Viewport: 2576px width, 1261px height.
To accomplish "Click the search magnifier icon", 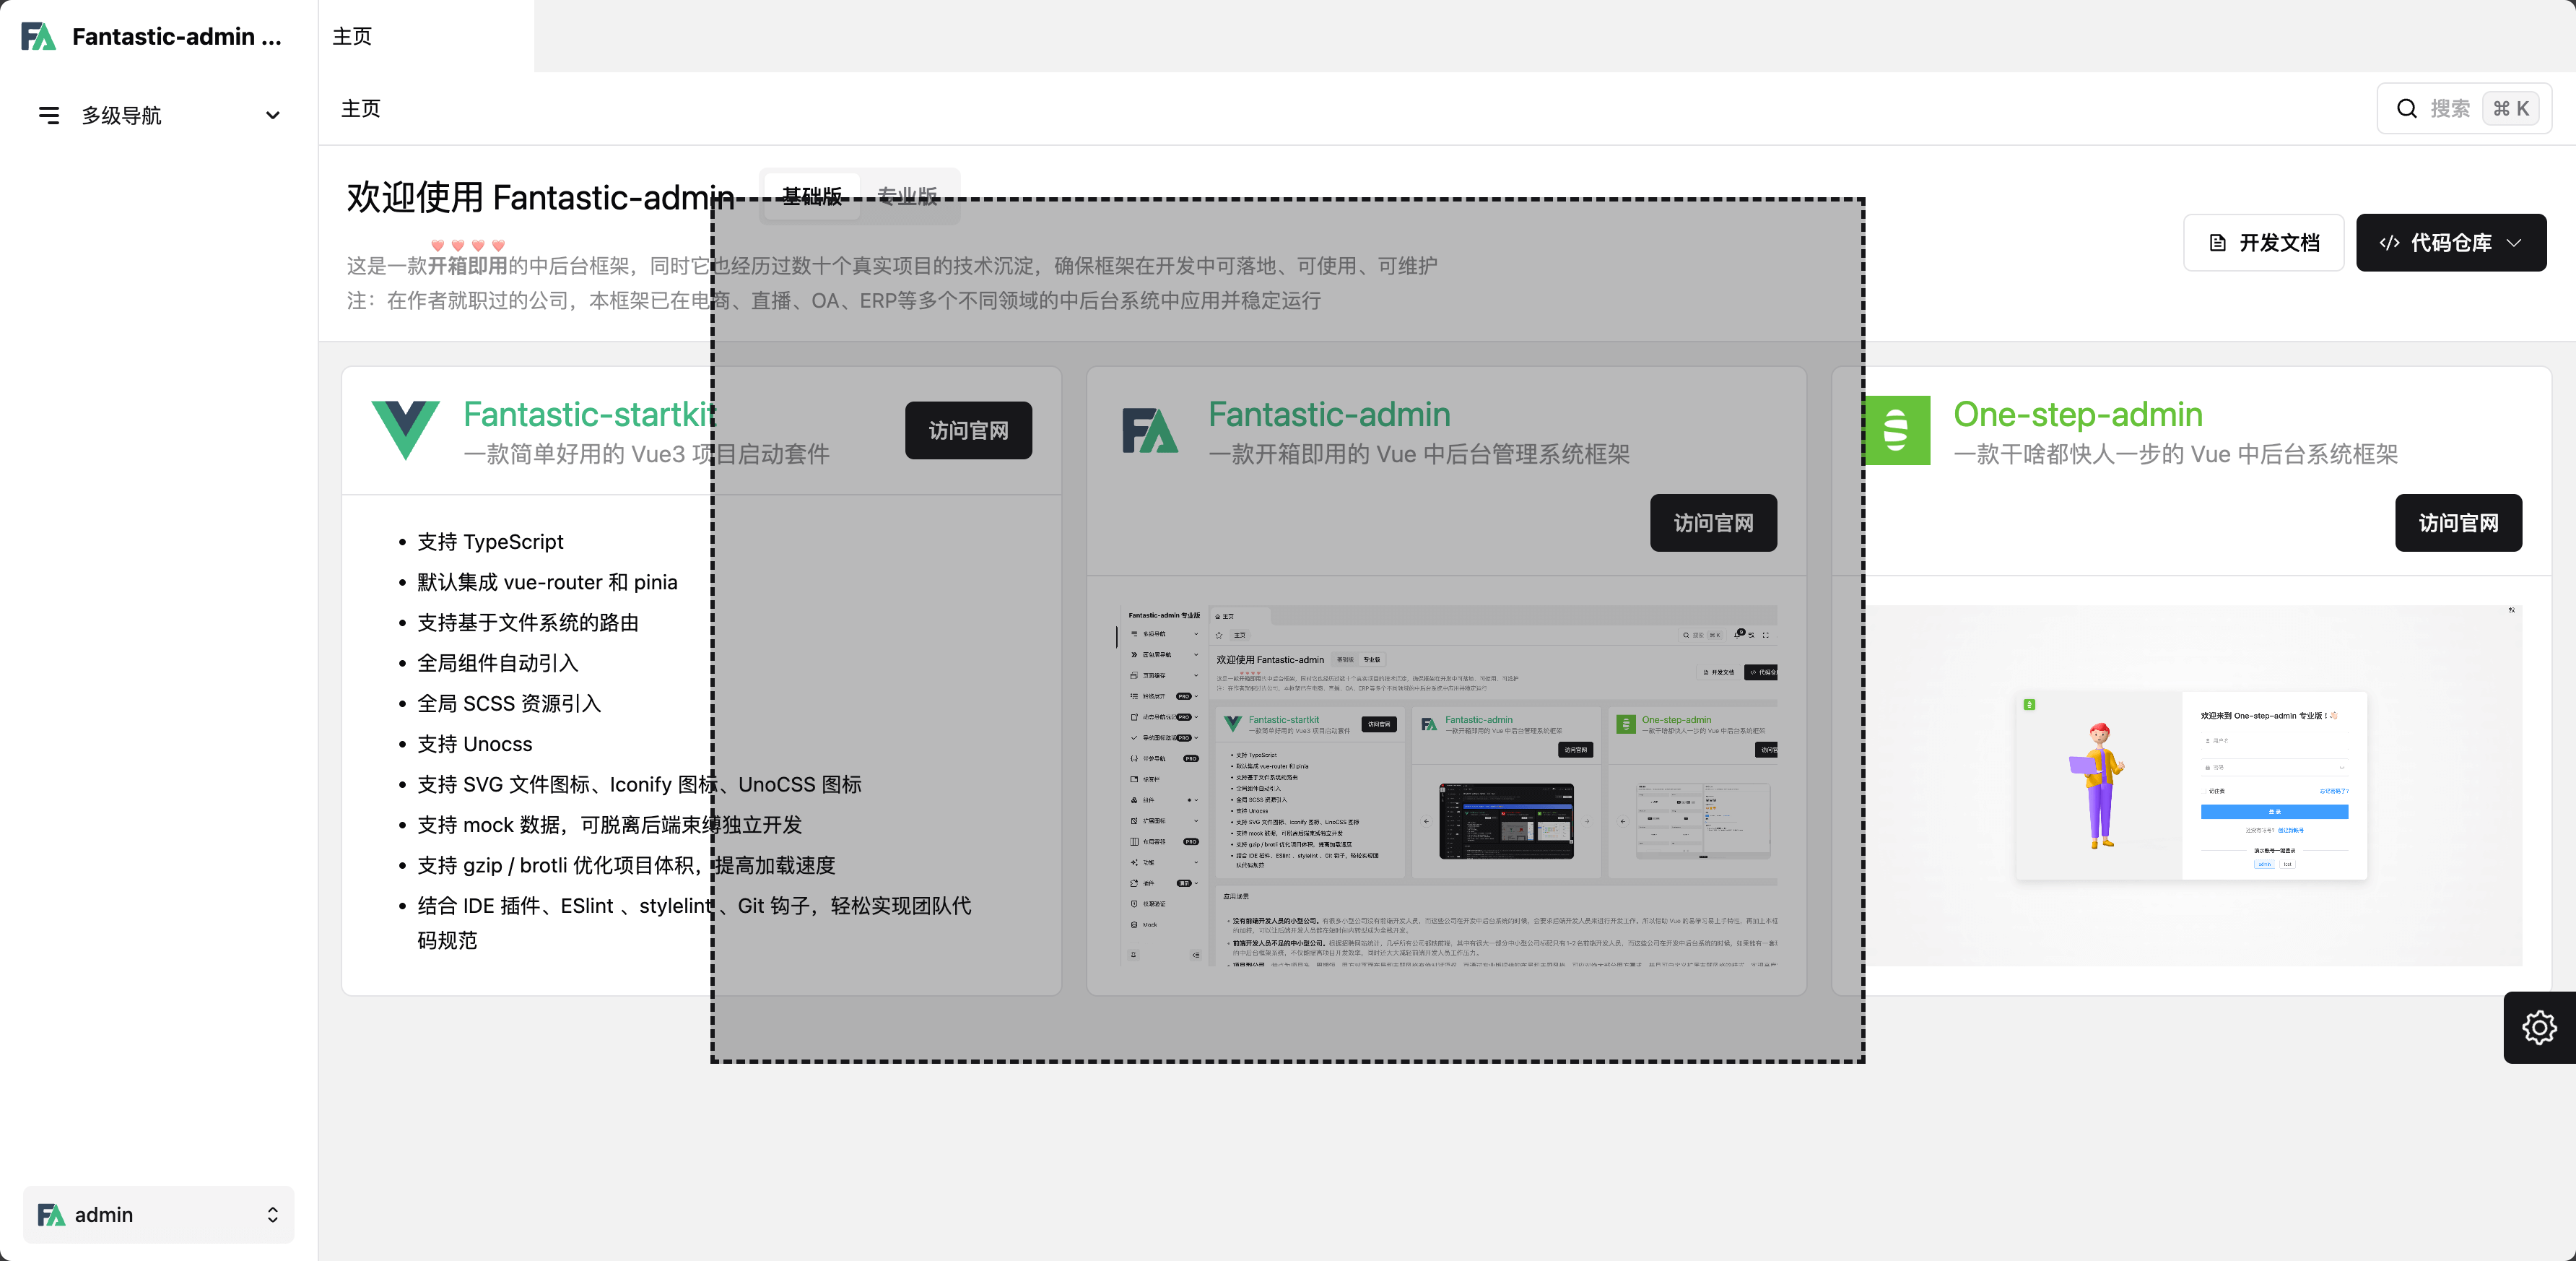I will (x=2406, y=109).
